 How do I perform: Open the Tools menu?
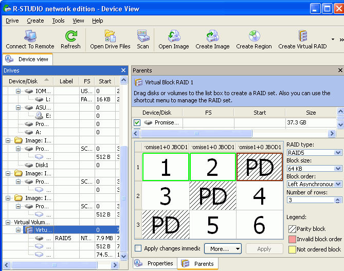(58, 21)
